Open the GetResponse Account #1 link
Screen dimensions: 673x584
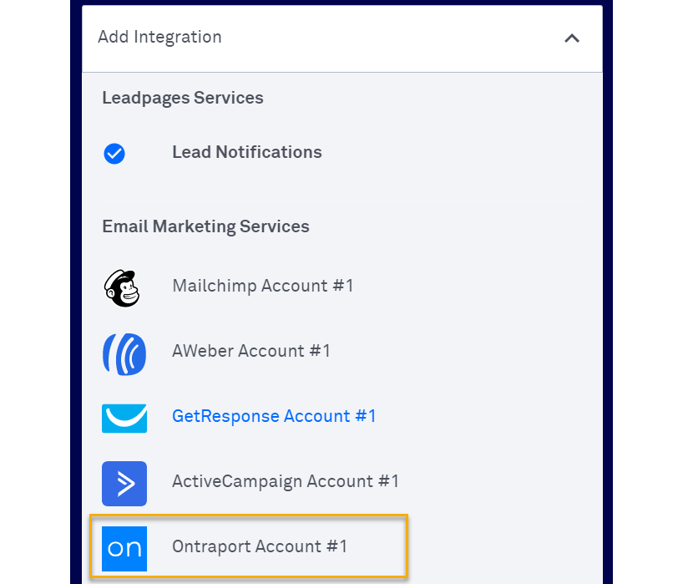pyautogui.click(x=274, y=416)
